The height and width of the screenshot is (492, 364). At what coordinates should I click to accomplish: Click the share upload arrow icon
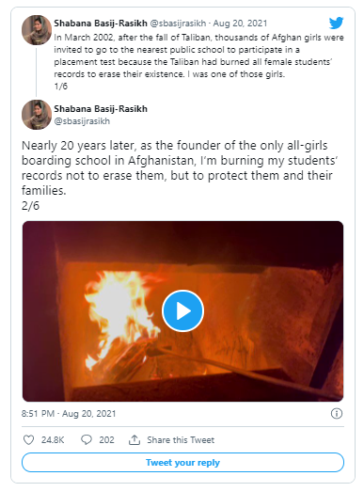(x=135, y=440)
